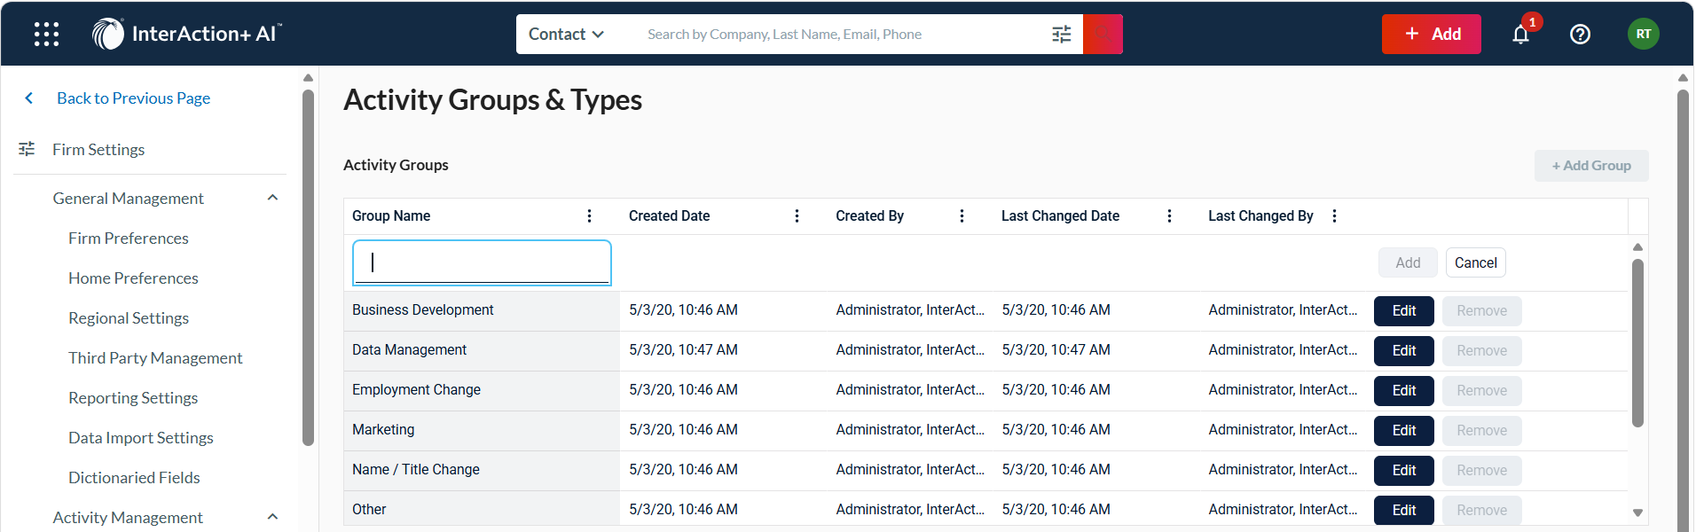
Task: Sort by Created By column header
Action: (869, 215)
